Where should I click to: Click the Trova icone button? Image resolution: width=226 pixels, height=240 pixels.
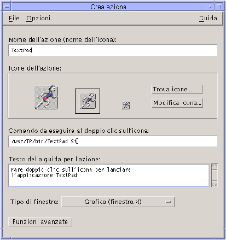[x=177, y=89]
